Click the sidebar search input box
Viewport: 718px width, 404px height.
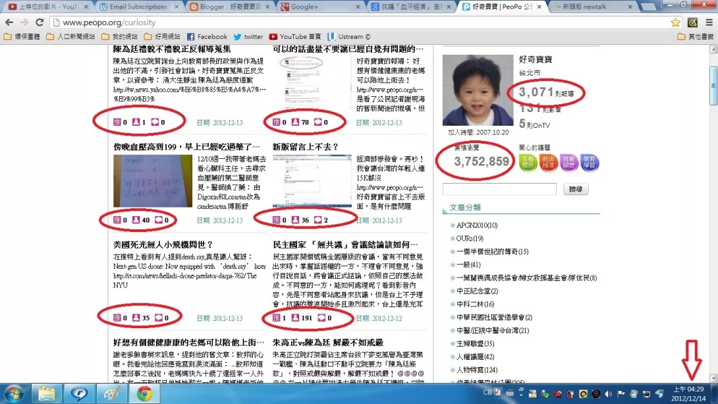[x=499, y=188]
